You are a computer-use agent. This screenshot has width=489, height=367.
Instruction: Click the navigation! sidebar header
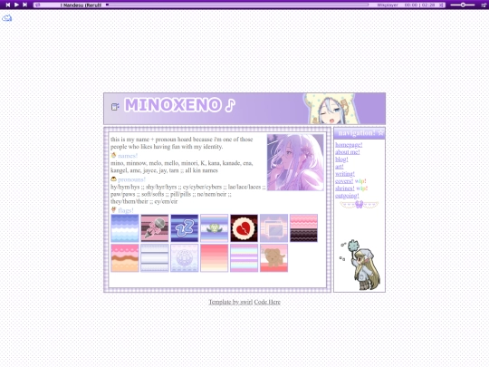pyautogui.click(x=360, y=133)
